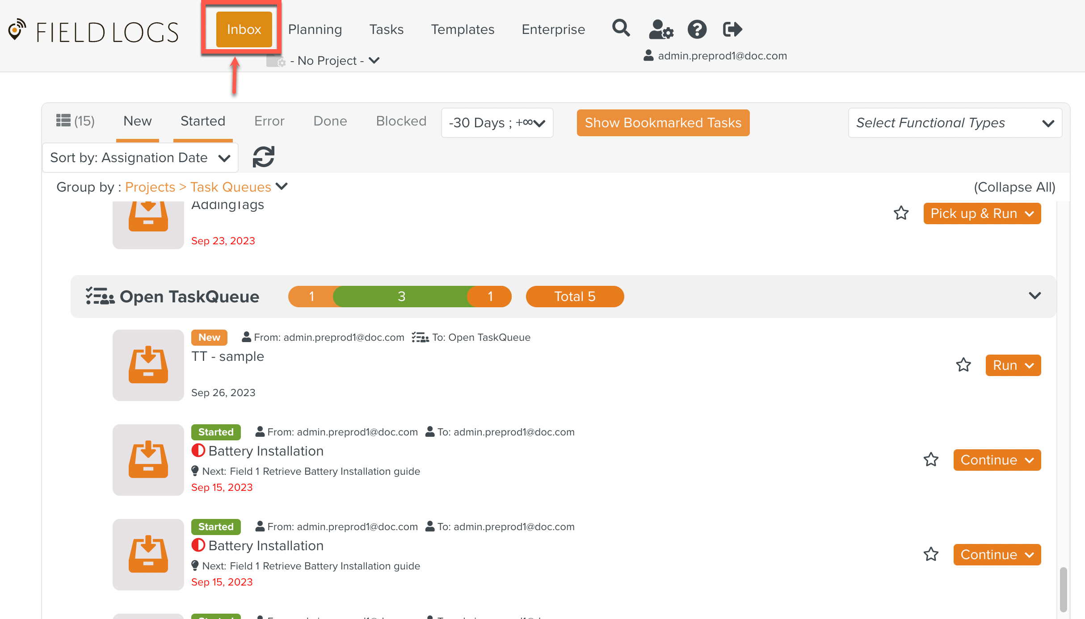Go to the Planning menu
Image resolution: width=1085 pixels, height=619 pixels.
(315, 29)
